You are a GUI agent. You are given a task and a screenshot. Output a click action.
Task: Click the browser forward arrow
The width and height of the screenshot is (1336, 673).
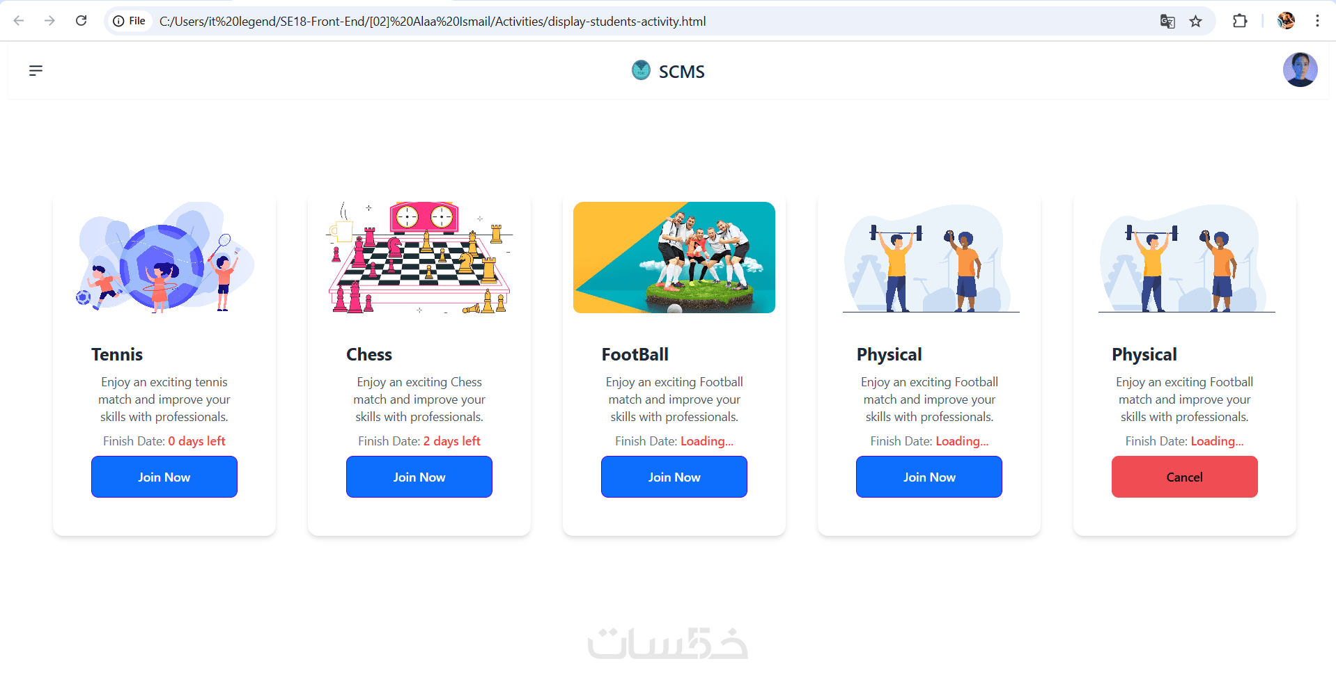click(49, 21)
